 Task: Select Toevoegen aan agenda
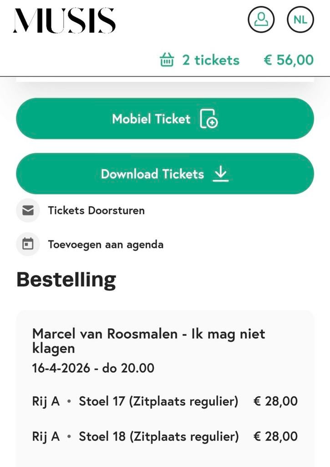pyautogui.click(x=105, y=244)
